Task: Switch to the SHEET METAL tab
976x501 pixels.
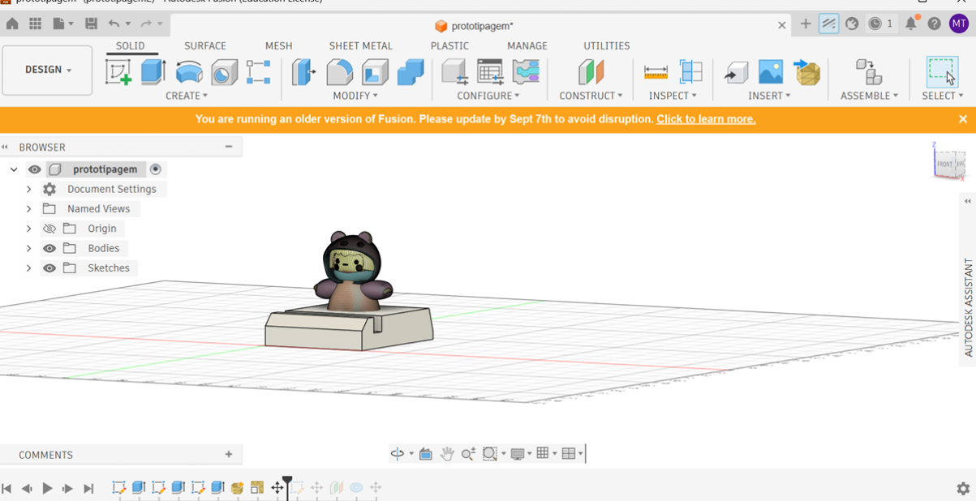Action: (x=361, y=45)
